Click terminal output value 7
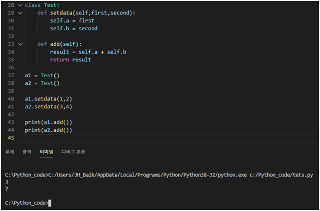 point(7,189)
